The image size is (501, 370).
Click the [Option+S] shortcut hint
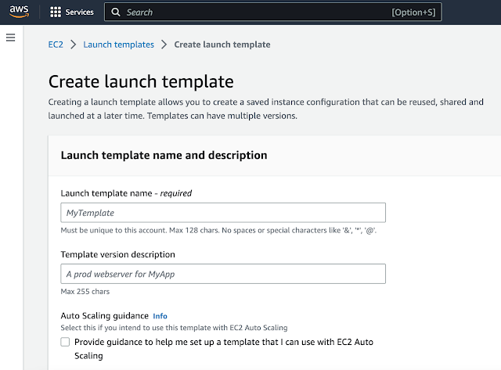[x=415, y=13]
